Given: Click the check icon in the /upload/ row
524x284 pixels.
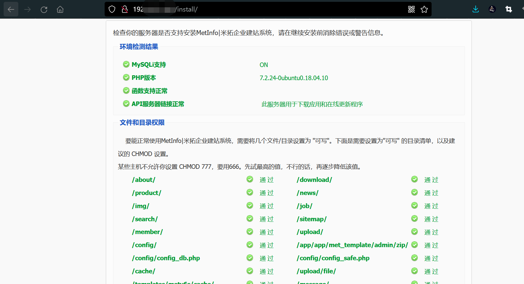Looking at the screenshot, I should point(415,232).
